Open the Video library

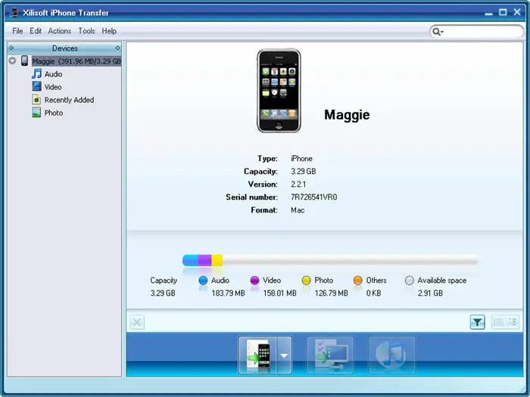pos(53,87)
